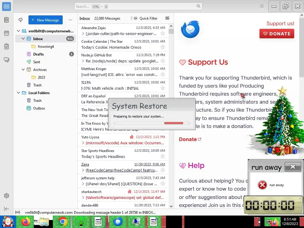
Task: Expand the microsoft/vscode Aux window thread
Action: point(83,143)
